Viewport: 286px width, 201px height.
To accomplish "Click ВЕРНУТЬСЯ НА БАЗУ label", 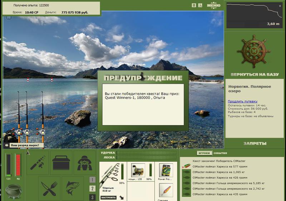I will (255, 74).
